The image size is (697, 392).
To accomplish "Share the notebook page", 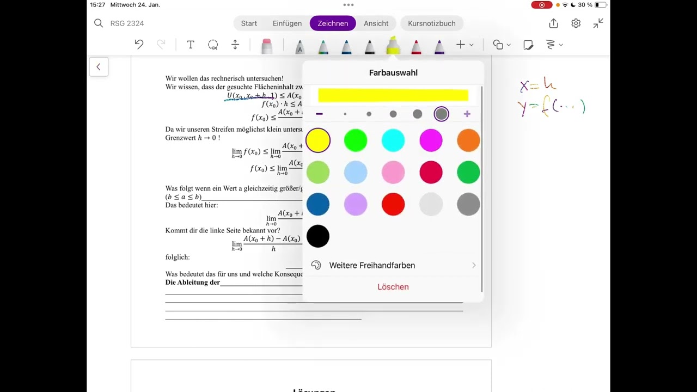I will pyautogui.click(x=554, y=23).
